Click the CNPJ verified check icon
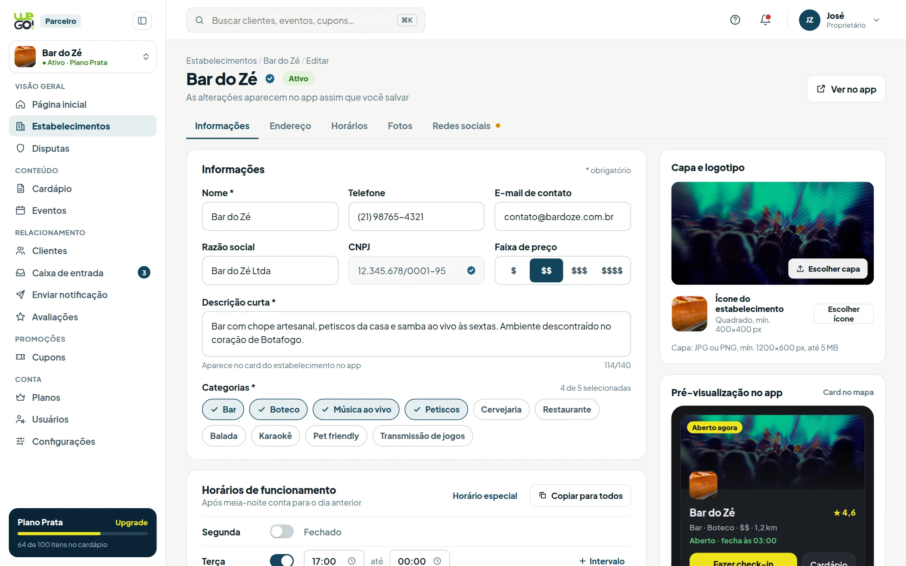This screenshot has height=566, width=906. point(471,270)
